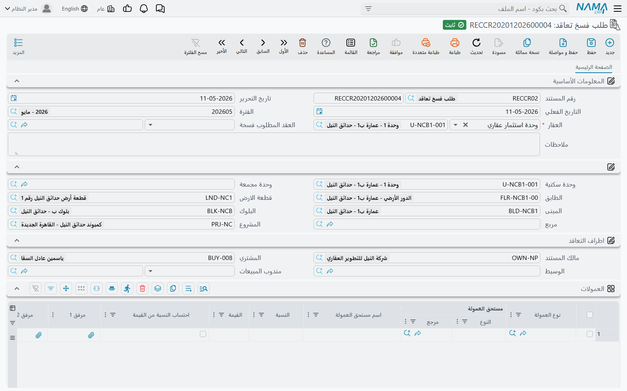Open مندوب المبيعات type dropdown

(150, 271)
